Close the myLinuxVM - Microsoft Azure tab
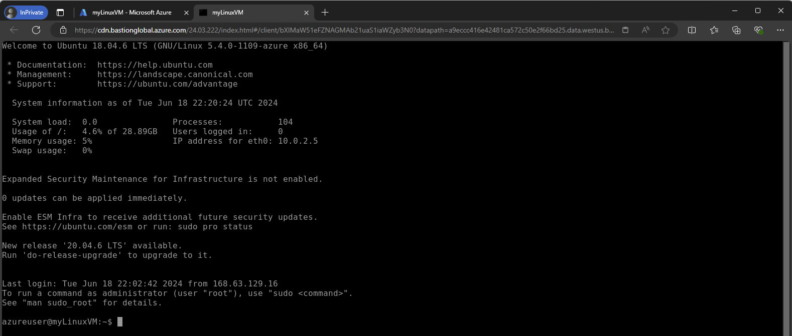792x336 pixels. pyautogui.click(x=186, y=13)
